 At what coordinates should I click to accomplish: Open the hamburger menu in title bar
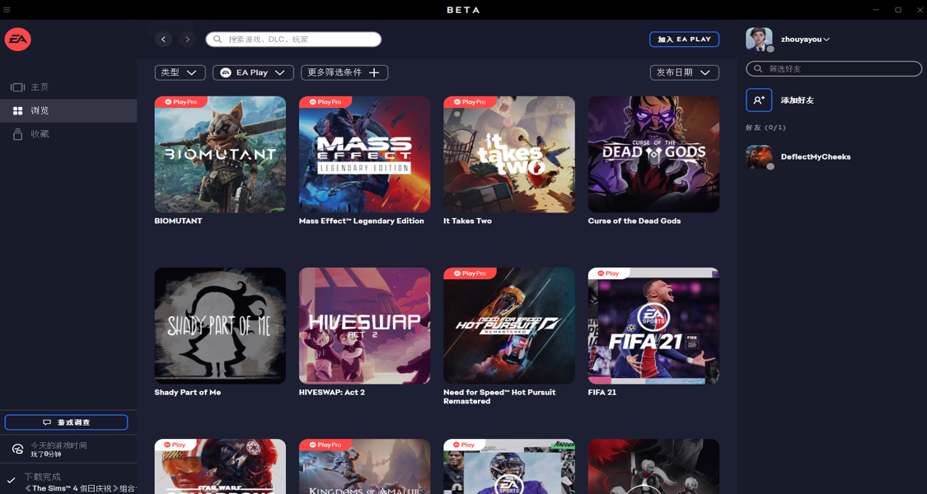coord(7,10)
